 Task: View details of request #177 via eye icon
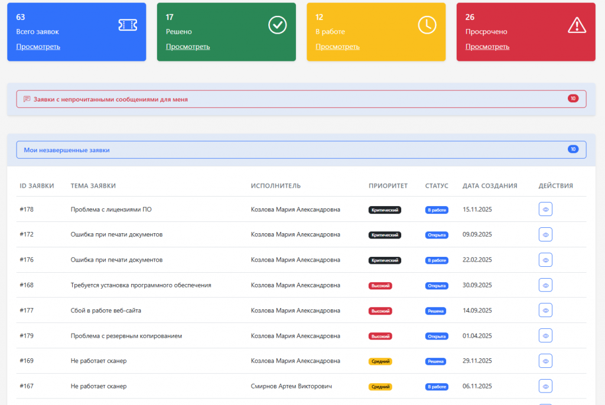[545, 311]
